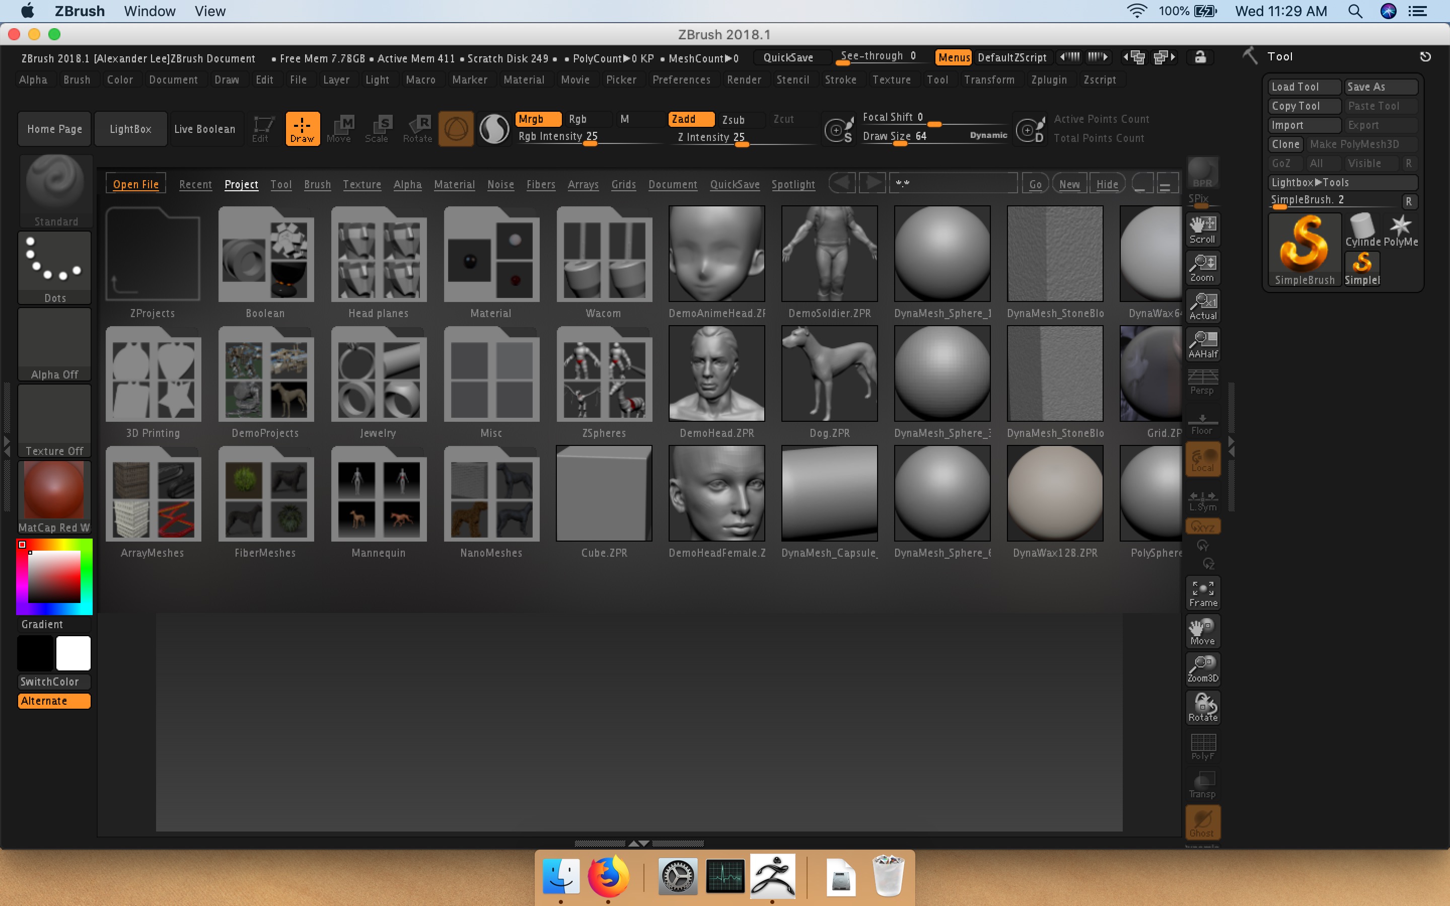Click the Scroll document icon
The height and width of the screenshot is (906, 1450).
pos(1202,230)
